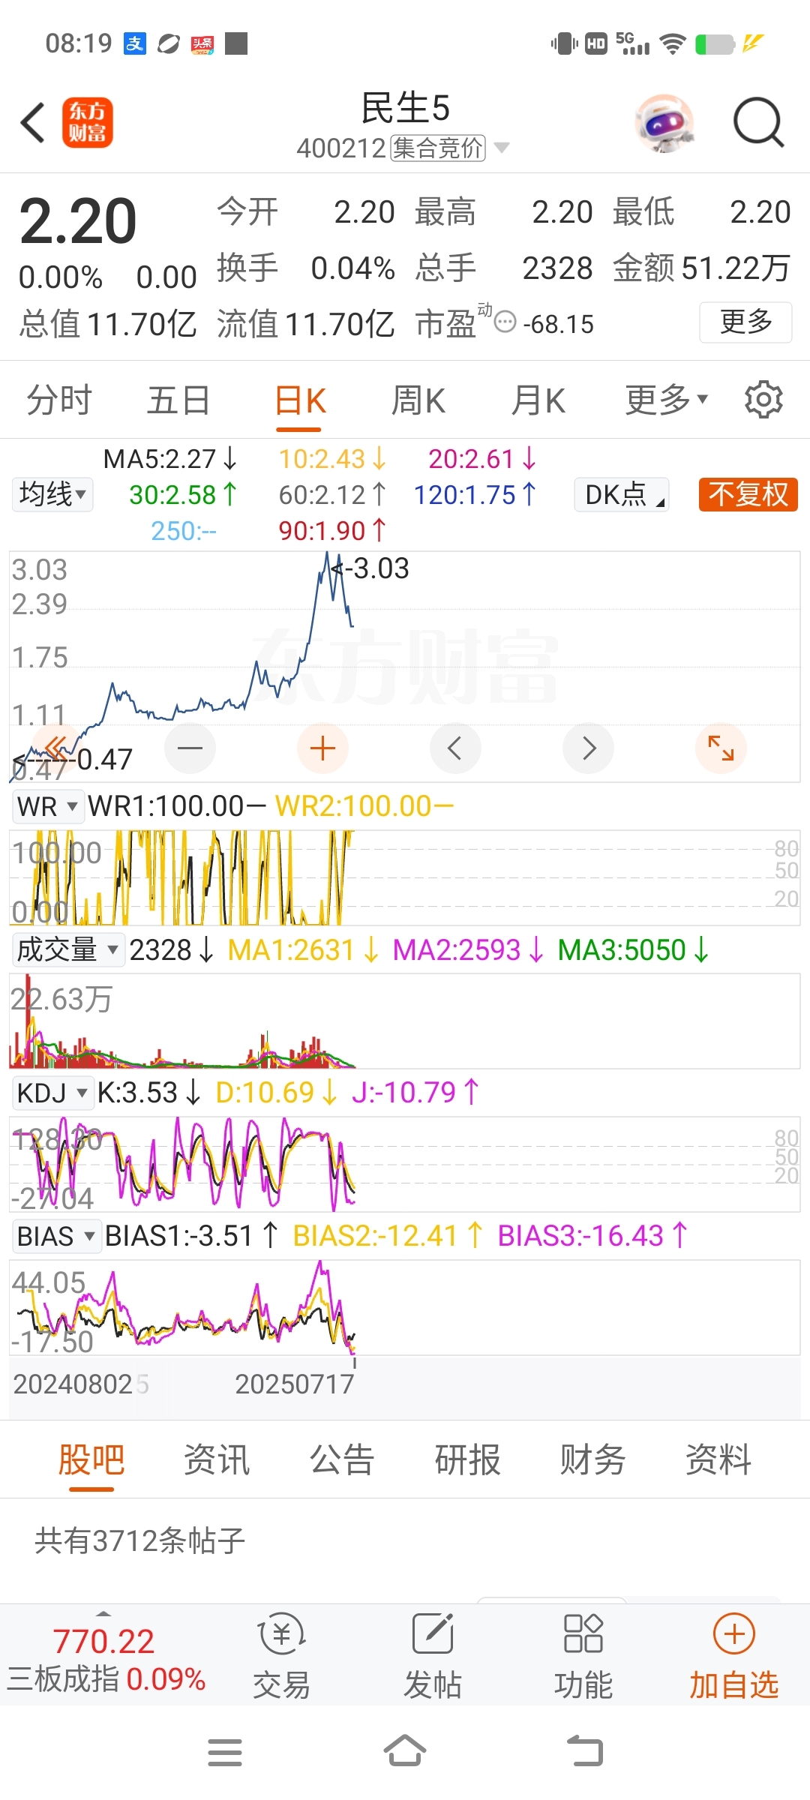Open the 研报 tab
Screen dimensions: 810x1800
pos(467,1459)
